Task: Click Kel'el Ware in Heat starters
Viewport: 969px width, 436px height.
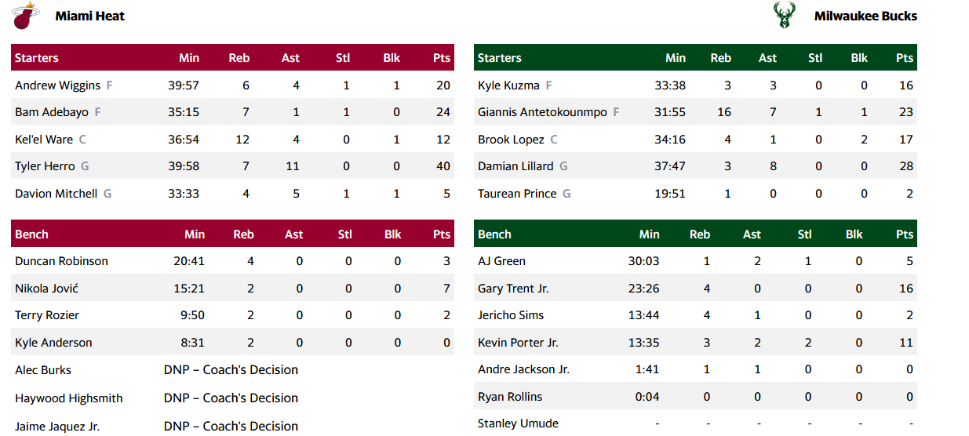Action: pos(44,140)
